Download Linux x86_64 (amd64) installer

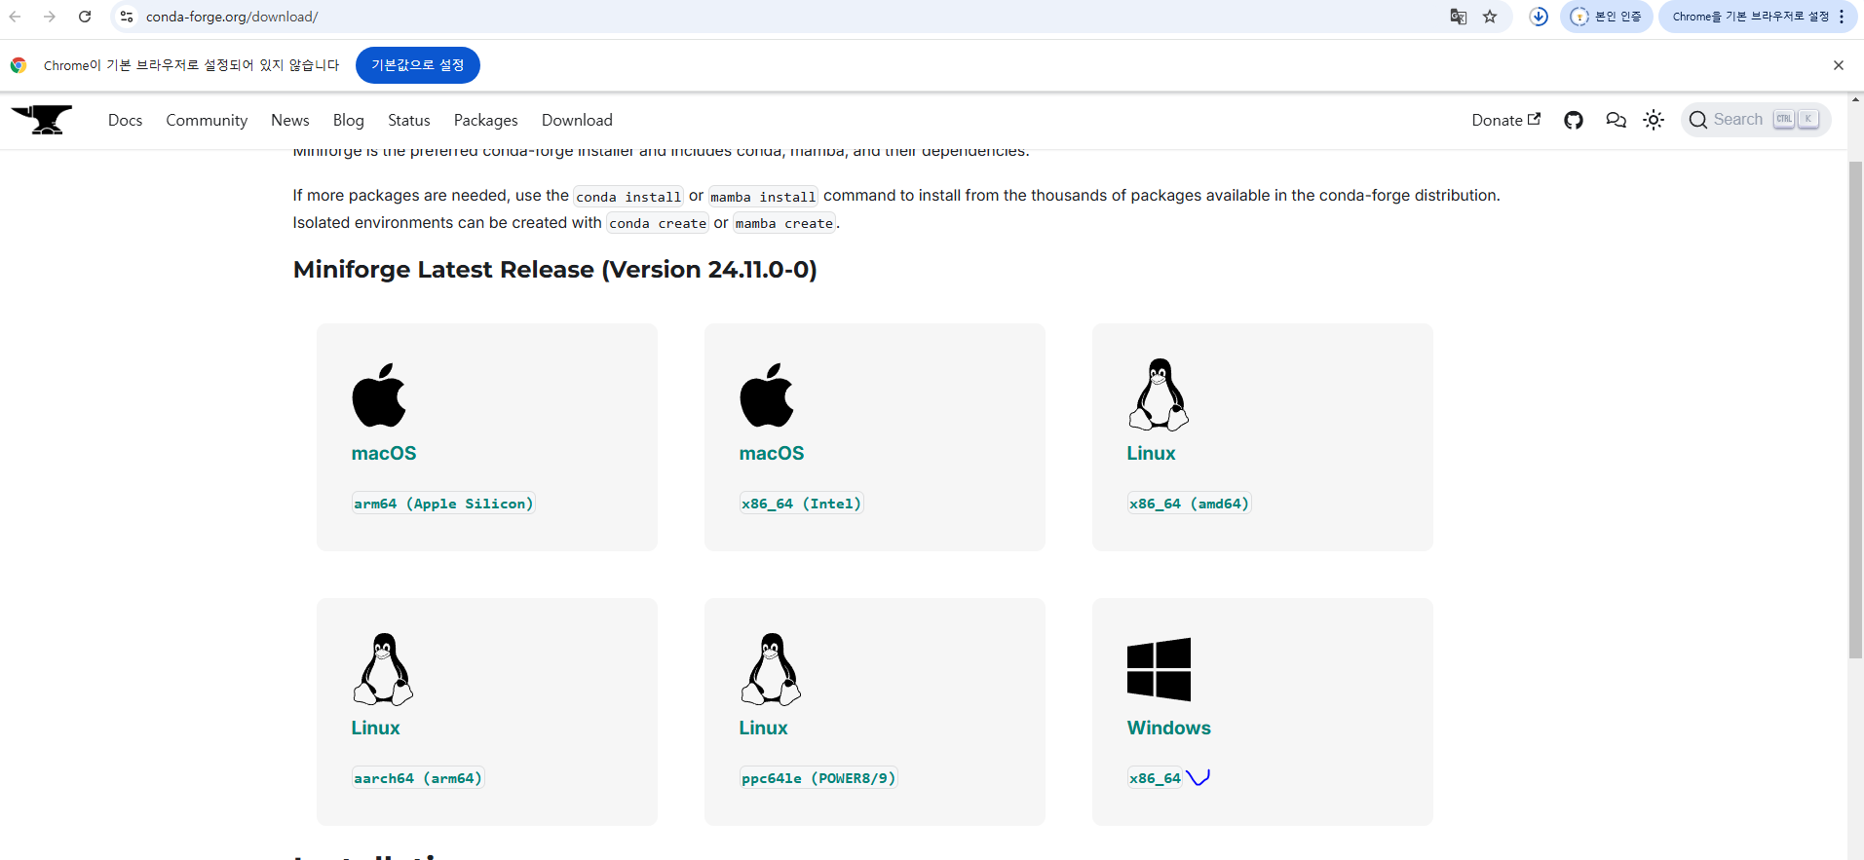[1189, 504]
